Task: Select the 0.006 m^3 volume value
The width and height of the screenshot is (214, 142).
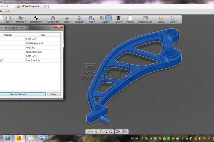Action: [x=31, y=56]
